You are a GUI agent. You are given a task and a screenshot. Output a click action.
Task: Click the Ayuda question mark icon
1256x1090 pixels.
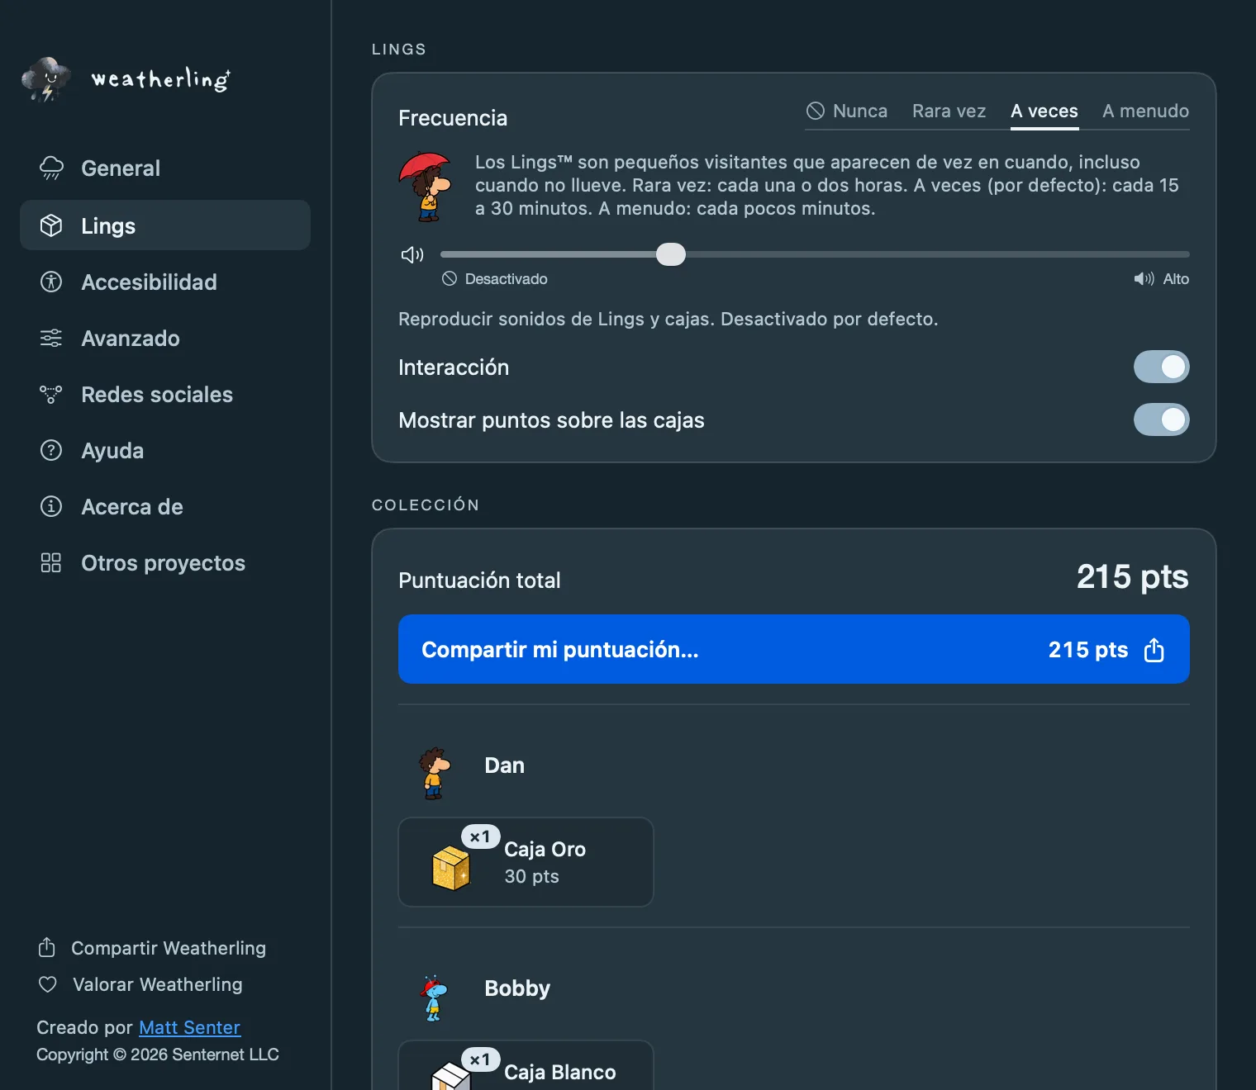point(51,450)
